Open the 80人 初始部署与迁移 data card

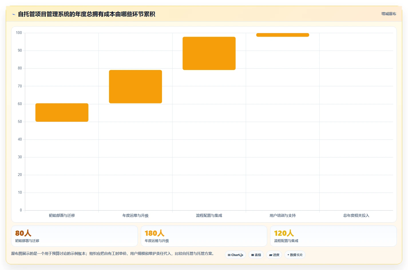(x=74, y=236)
